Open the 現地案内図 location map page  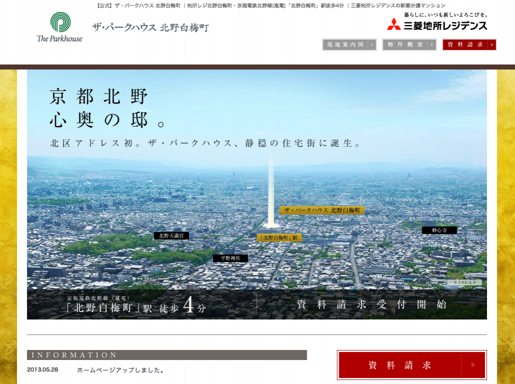click(345, 45)
